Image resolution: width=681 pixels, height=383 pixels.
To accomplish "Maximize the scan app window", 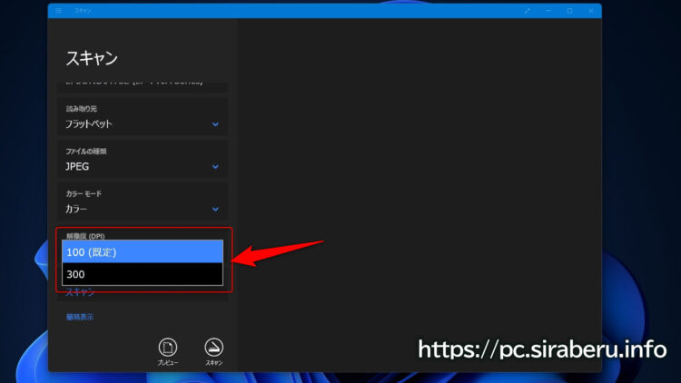I will coord(570,11).
